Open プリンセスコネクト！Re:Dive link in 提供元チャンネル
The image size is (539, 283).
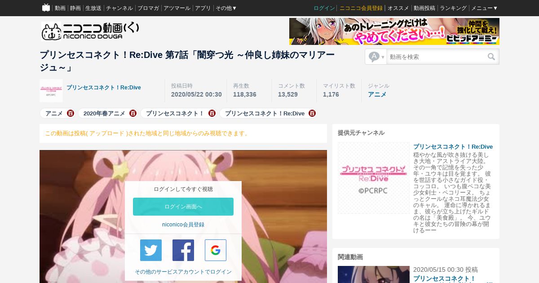point(453,147)
